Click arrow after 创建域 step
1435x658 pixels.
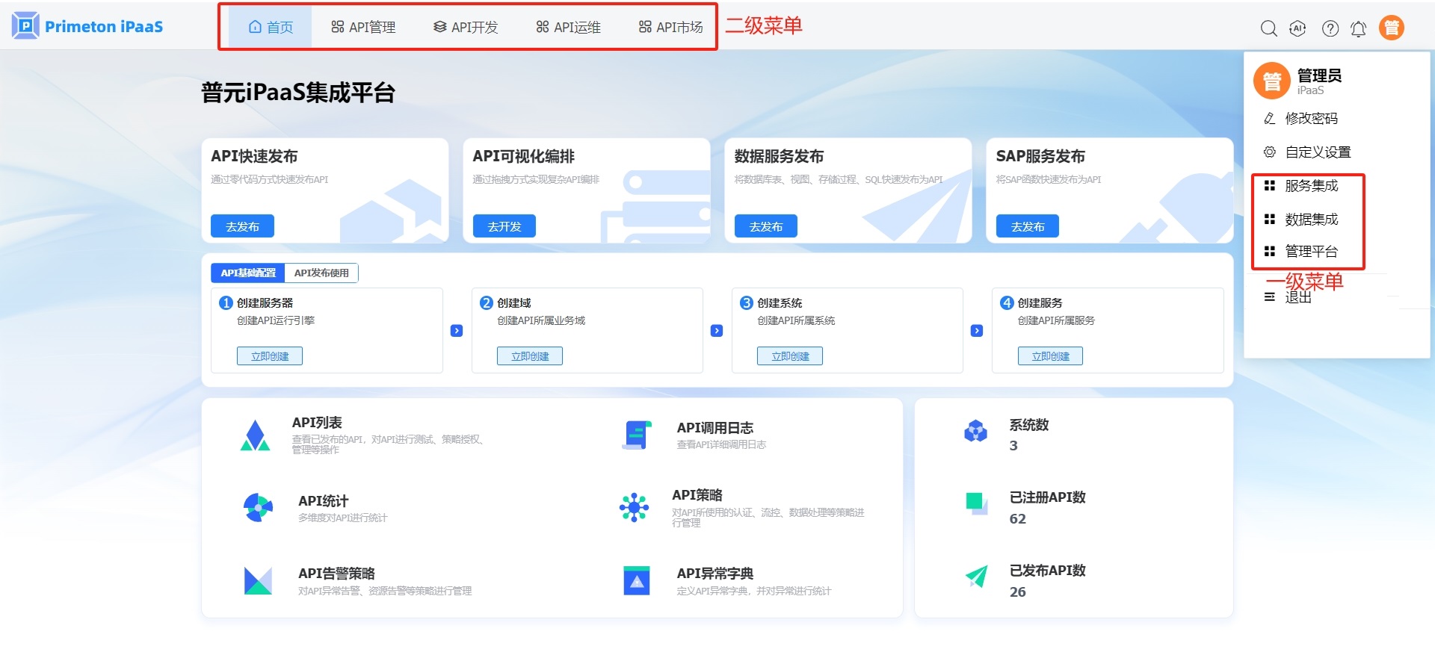(717, 331)
